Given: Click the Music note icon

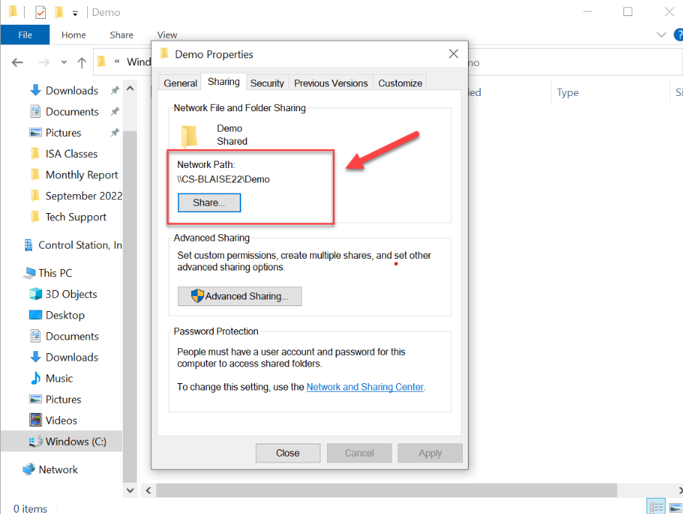Looking at the screenshot, I should pos(36,378).
